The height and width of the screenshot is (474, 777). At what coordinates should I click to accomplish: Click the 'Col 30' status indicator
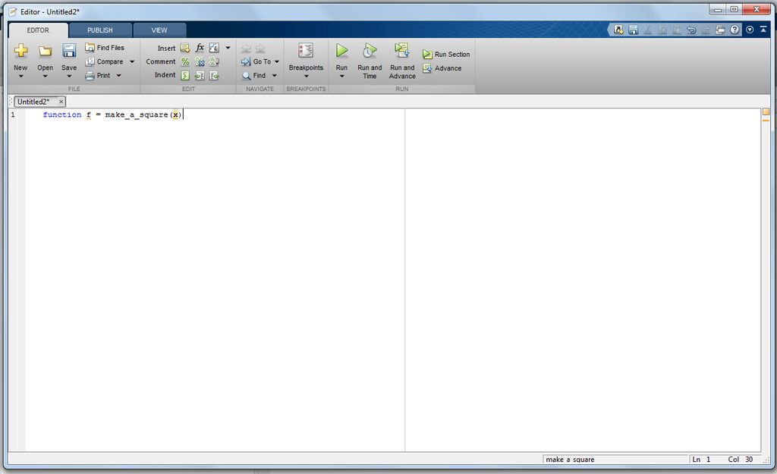(741, 459)
